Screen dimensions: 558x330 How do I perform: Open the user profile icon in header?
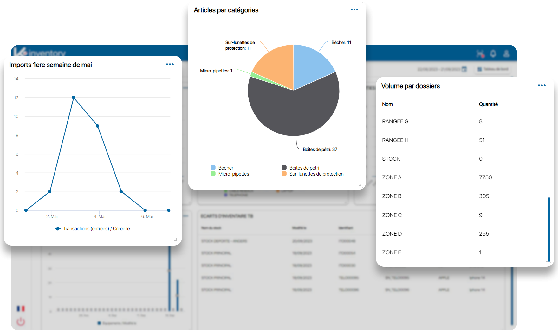point(506,53)
